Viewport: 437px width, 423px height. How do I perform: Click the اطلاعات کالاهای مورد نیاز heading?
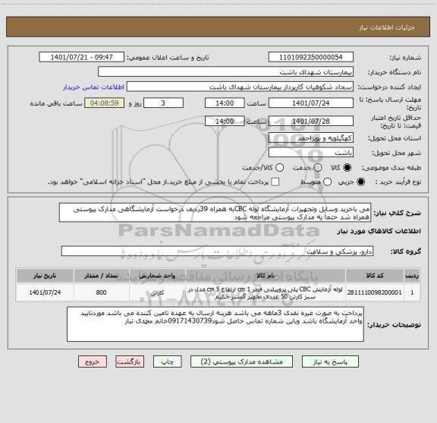(x=379, y=231)
